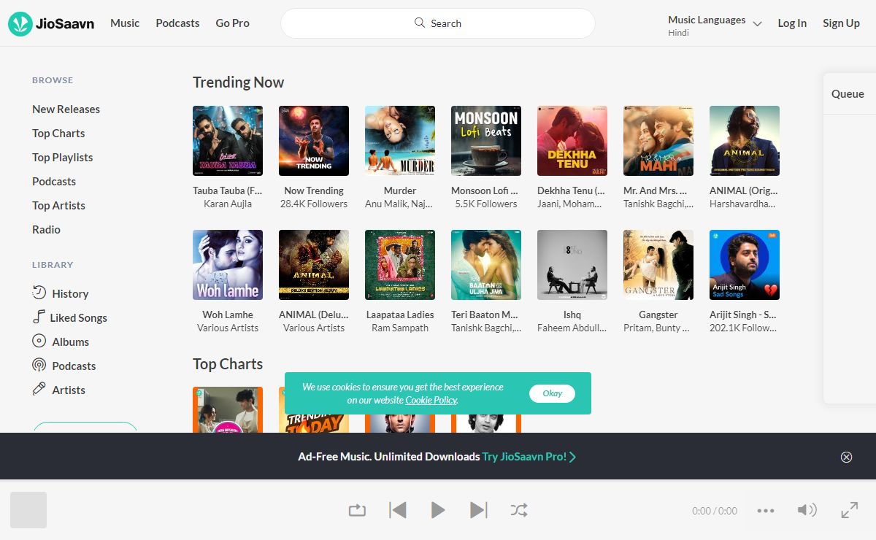Expand the Music Languages dropdown arrow
Screen dimensions: 876x540
tap(757, 24)
